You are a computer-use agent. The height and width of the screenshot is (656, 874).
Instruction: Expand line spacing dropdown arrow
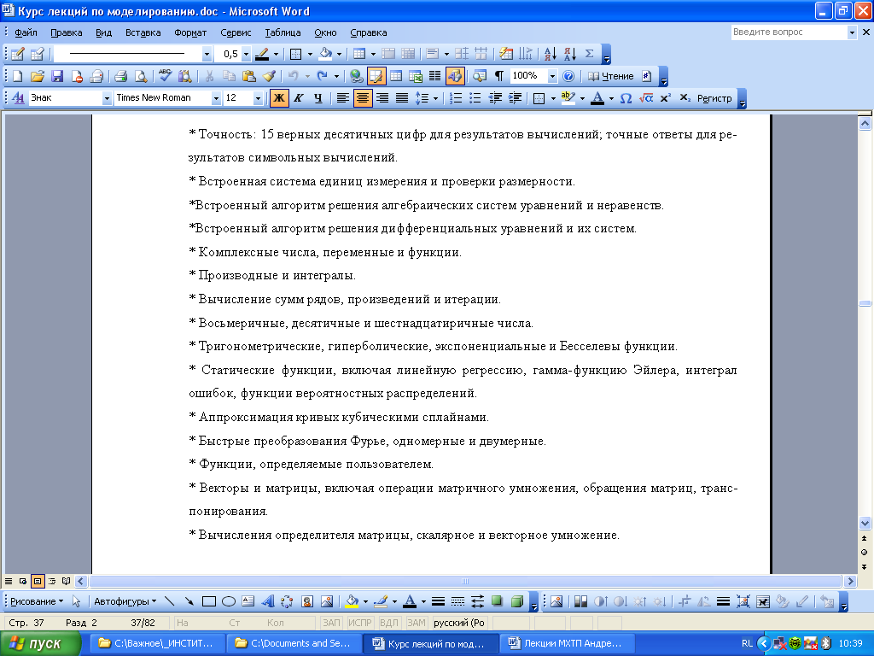click(435, 99)
